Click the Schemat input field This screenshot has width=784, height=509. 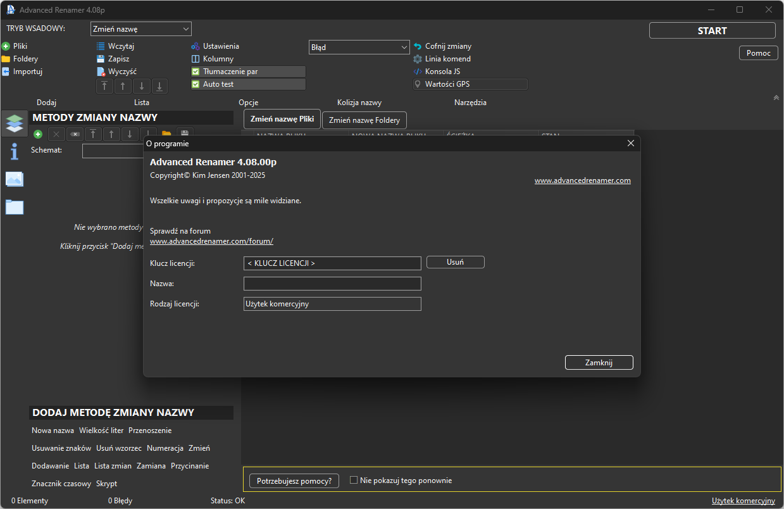click(x=113, y=151)
